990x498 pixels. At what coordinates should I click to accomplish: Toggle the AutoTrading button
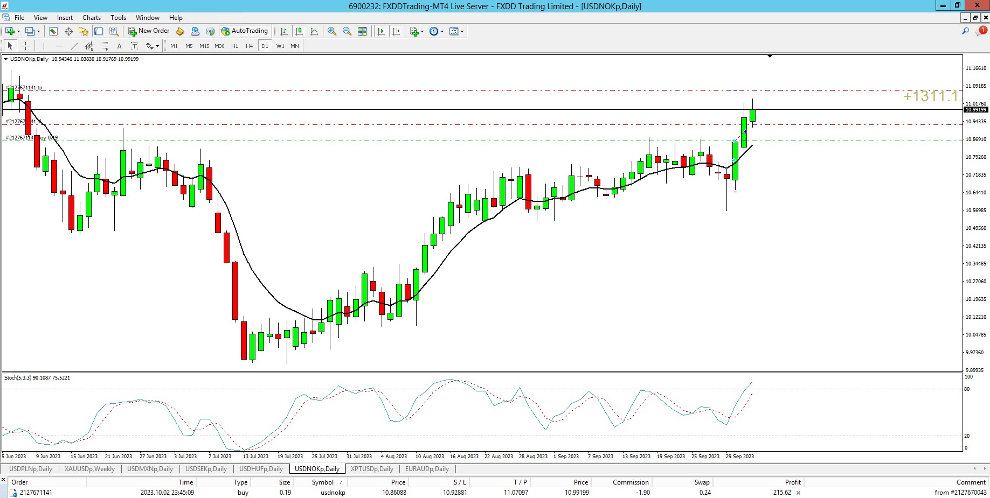[245, 31]
